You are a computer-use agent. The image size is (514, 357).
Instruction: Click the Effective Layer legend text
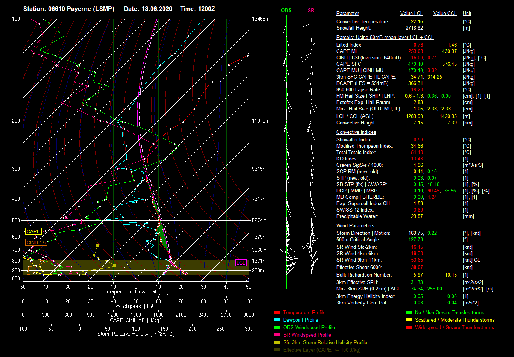(x=322, y=350)
